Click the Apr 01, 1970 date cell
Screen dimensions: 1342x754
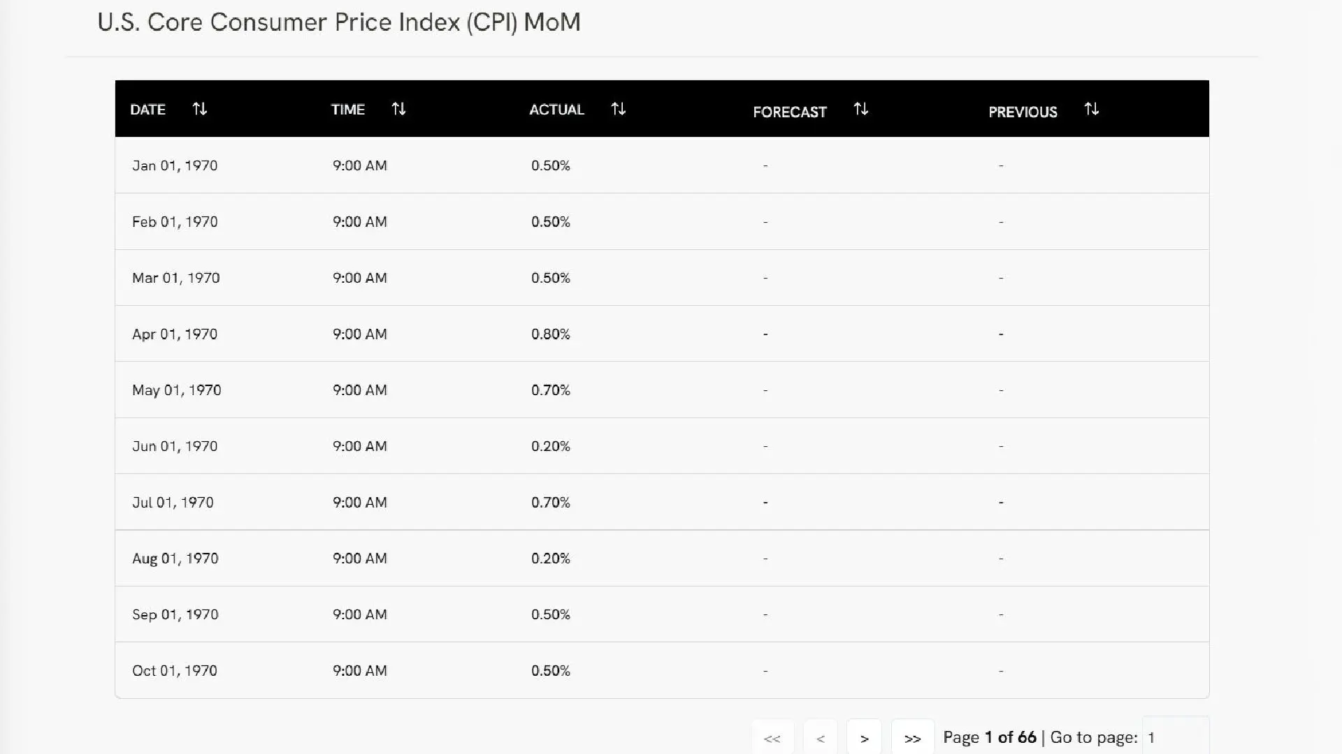pos(175,334)
